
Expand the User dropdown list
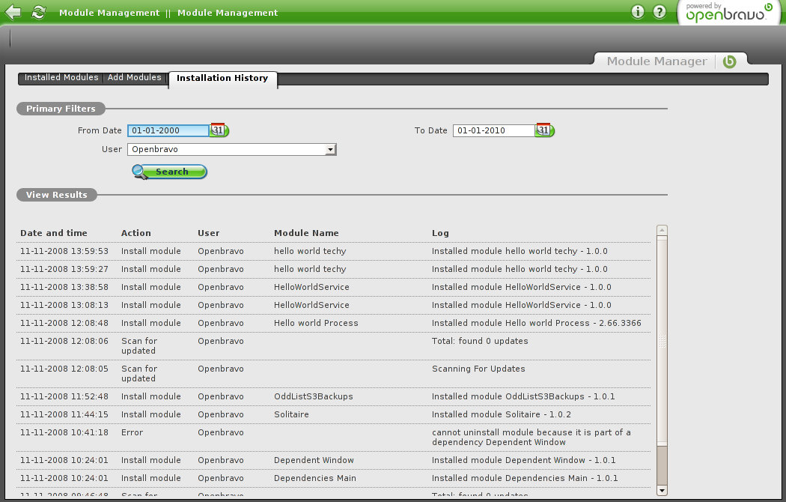click(329, 150)
